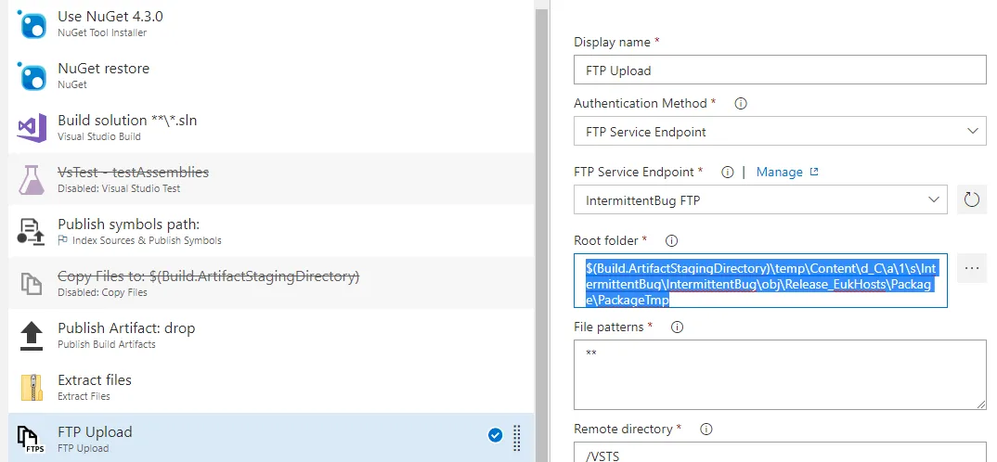This screenshot has width=997, height=462.
Task: Grab the FTP Upload drag handle
Action: point(517,437)
